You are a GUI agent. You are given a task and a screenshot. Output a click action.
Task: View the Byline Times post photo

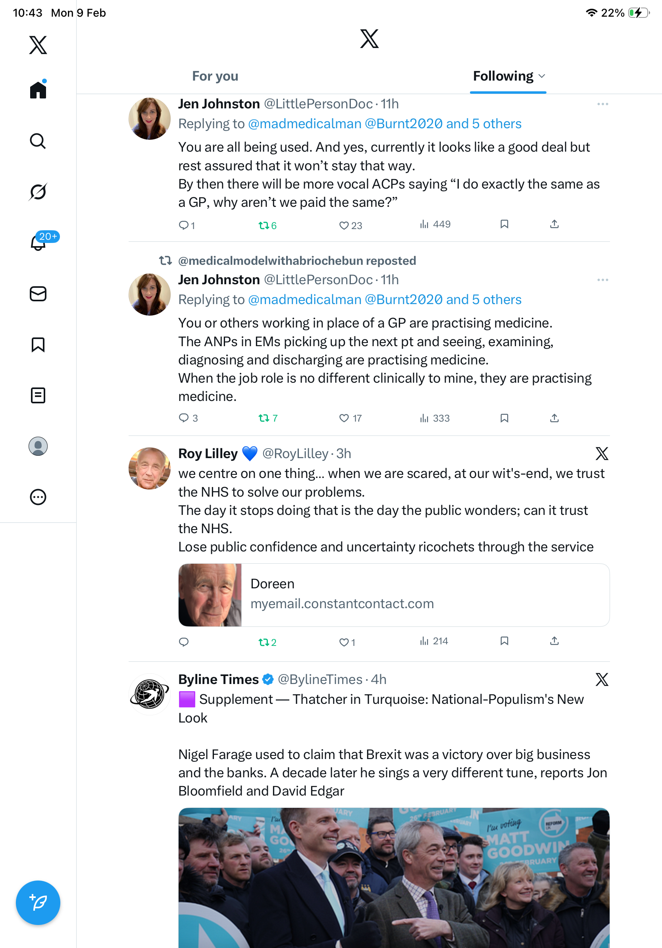pos(394,877)
